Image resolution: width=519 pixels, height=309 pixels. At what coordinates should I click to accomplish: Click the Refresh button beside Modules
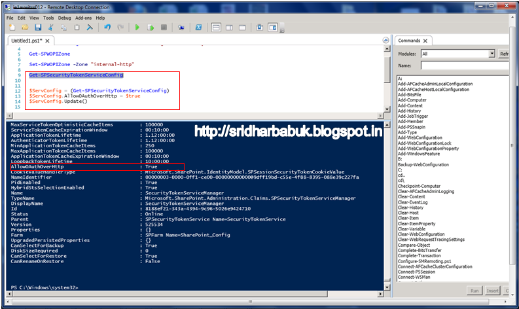[504, 54]
